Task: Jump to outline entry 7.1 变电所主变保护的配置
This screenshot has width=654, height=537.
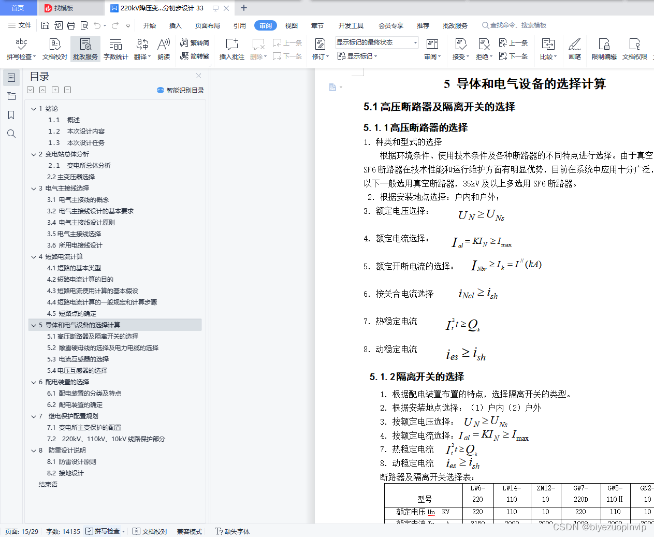Action: [84, 428]
